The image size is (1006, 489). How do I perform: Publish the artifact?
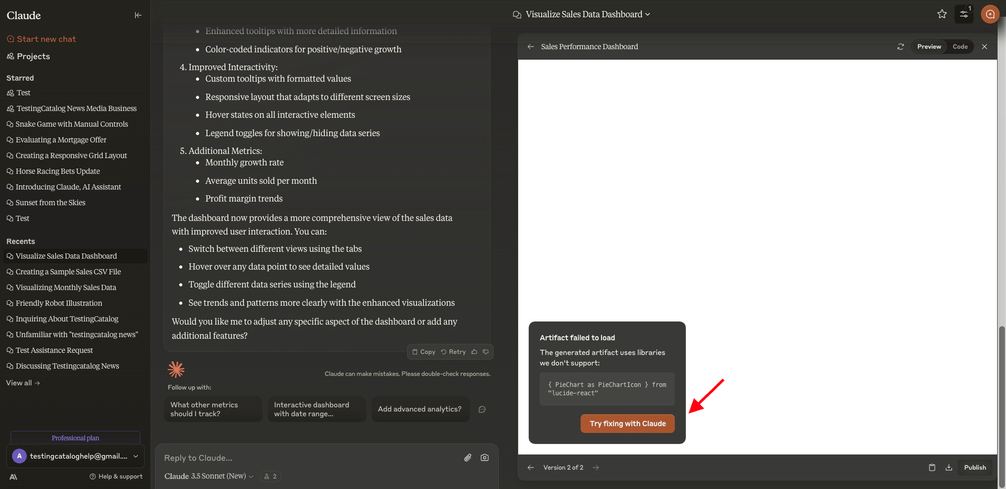pos(975,468)
